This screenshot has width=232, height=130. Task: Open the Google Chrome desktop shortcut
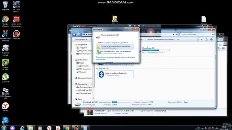(x=5, y=21)
